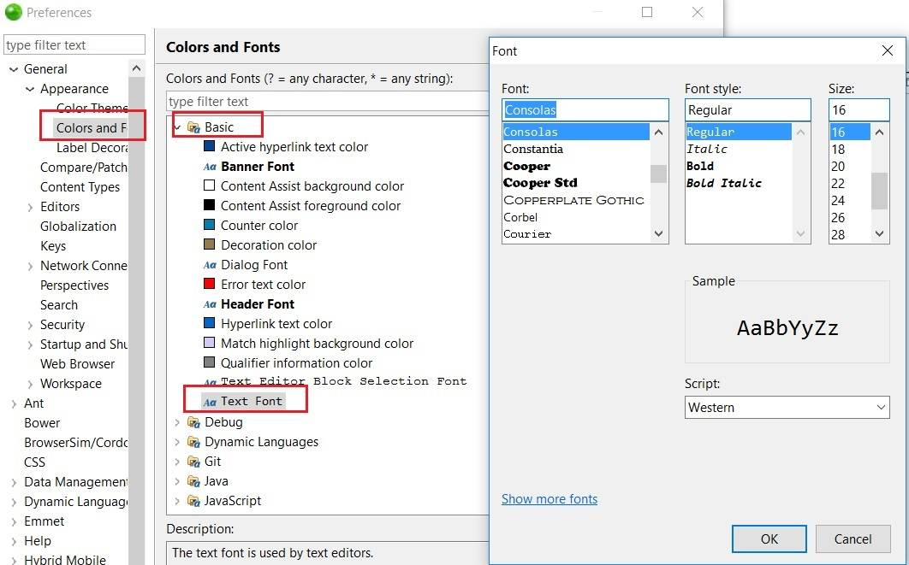This screenshot has height=565, width=909.
Task: Click the JavaScript folder icon
Action: click(193, 501)
